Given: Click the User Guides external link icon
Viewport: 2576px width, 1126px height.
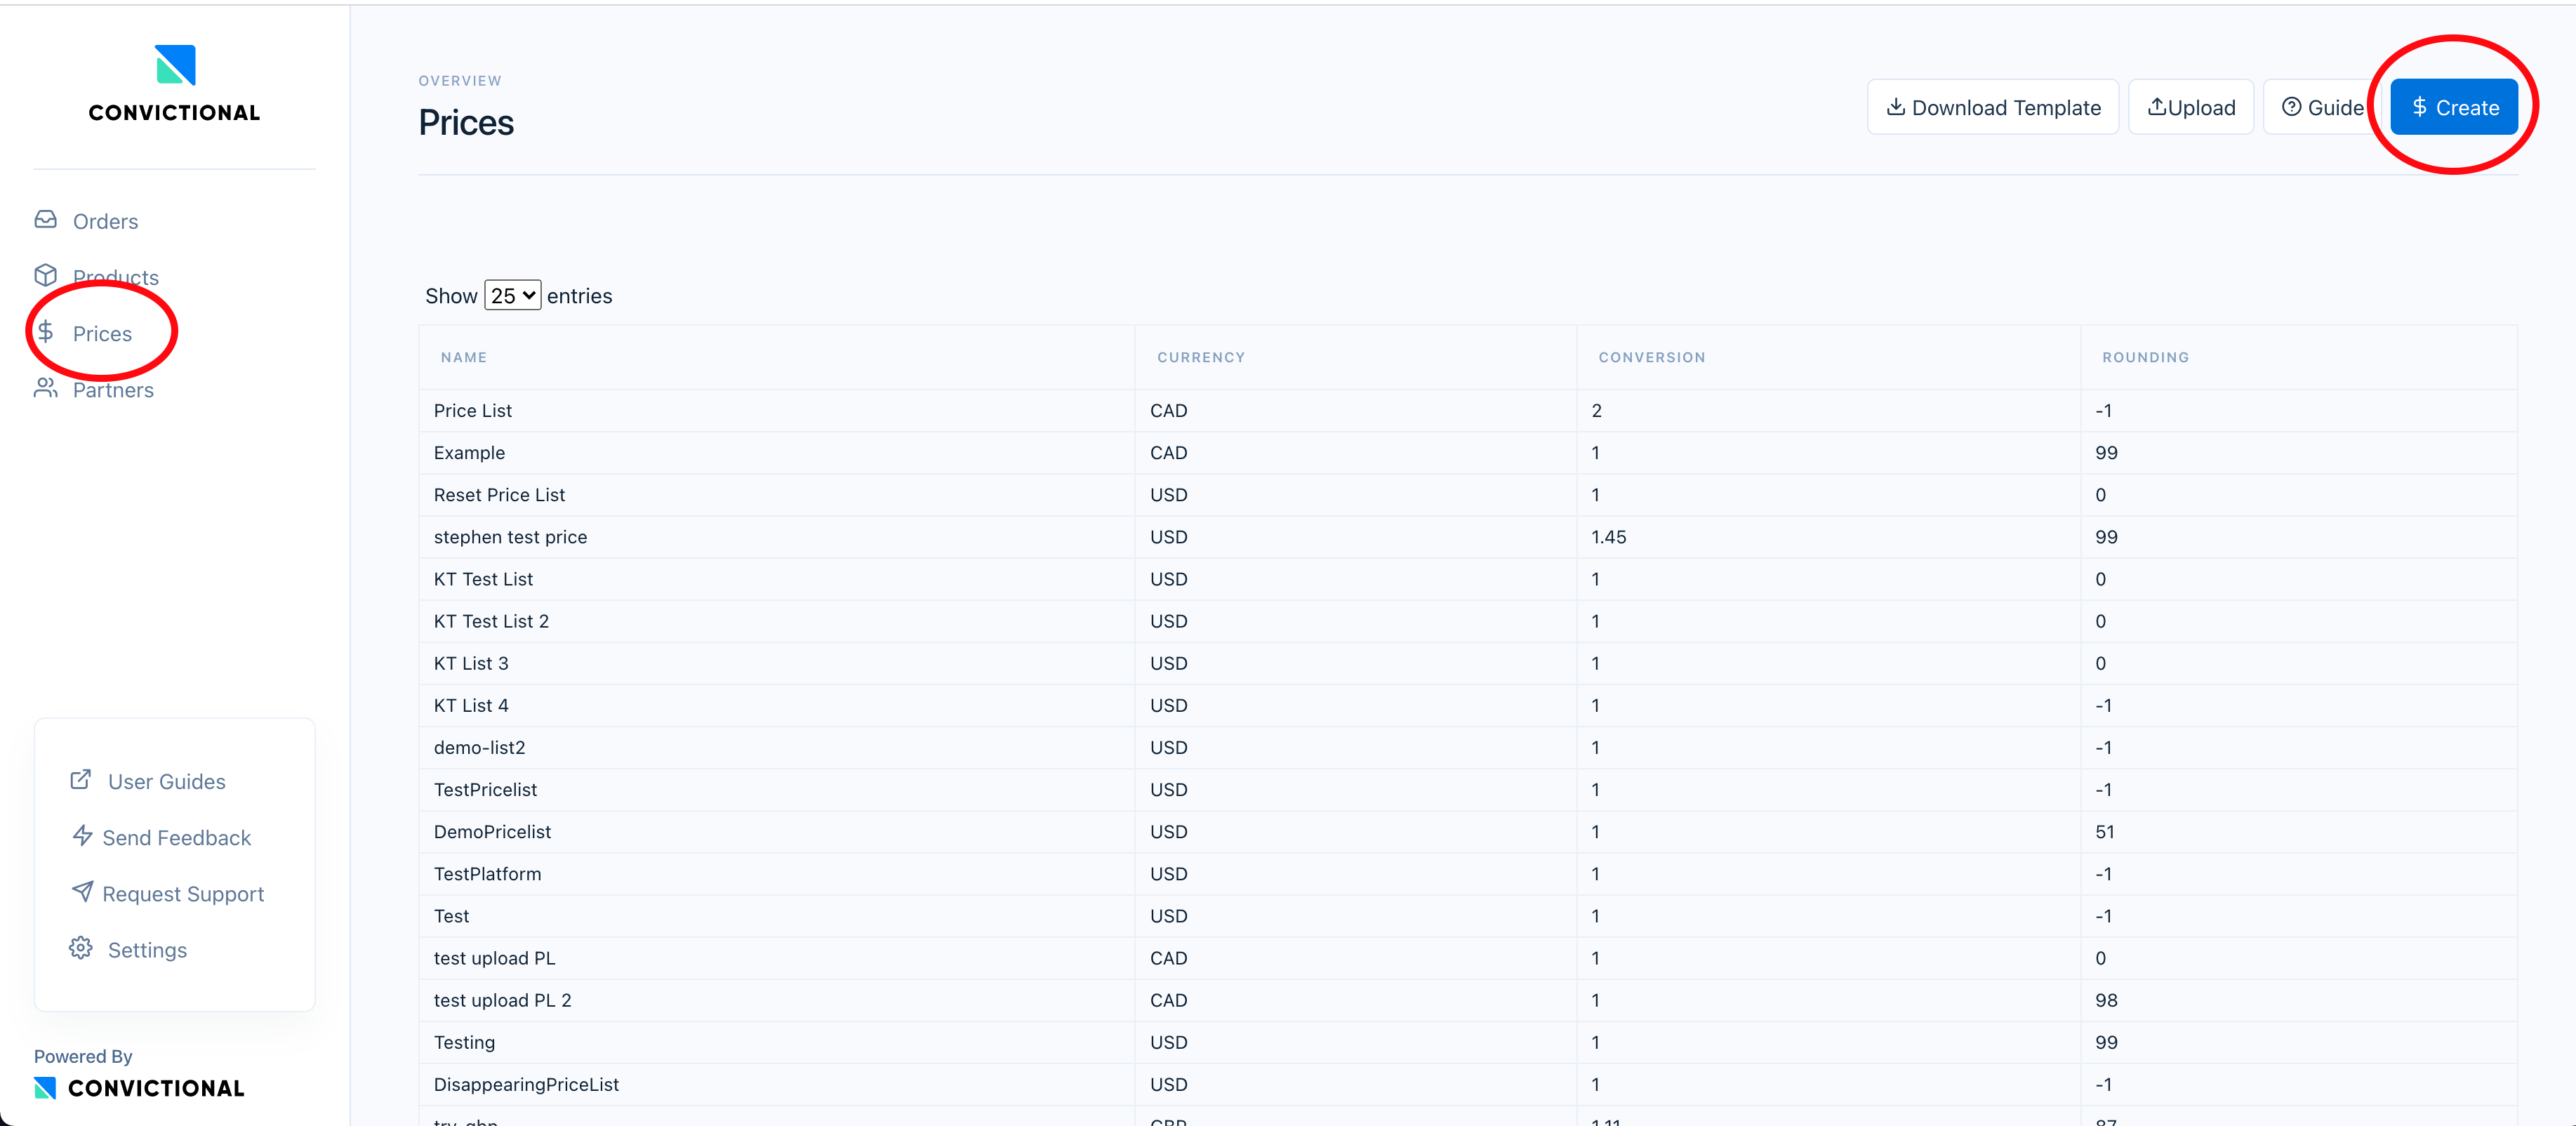Looking at the screenshot, I should [x=81, y=780].
